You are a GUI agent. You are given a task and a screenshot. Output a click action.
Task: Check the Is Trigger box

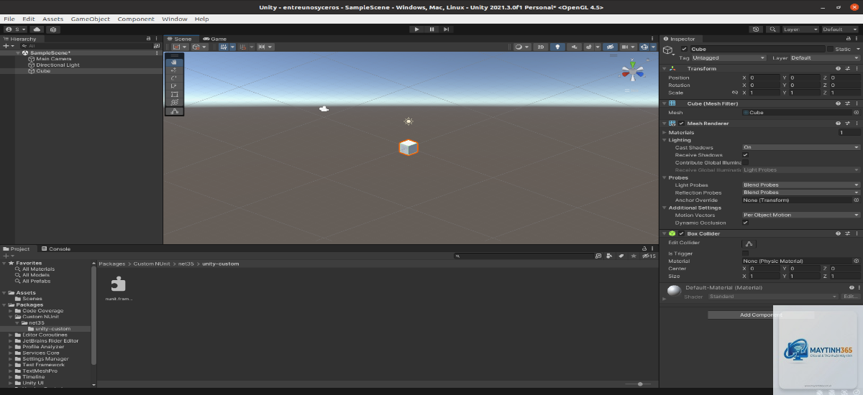[745, 254]
